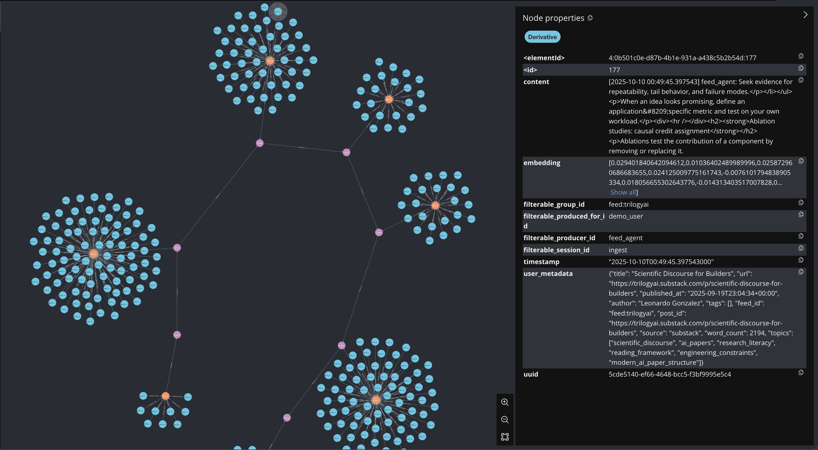
Task: Copy the uuid property value
Action: point(801,372)
